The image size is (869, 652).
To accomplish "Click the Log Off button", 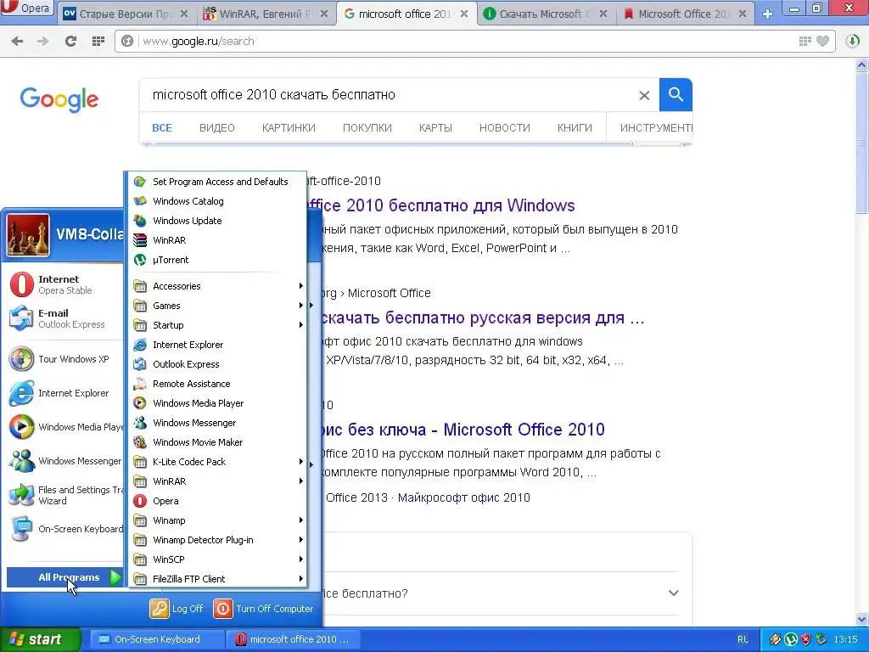I will [x=177, y=609].
